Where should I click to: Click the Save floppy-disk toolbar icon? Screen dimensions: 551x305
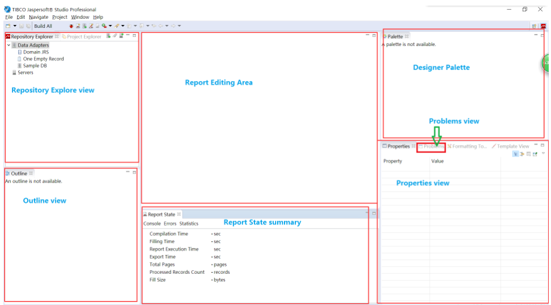point(22,26)
